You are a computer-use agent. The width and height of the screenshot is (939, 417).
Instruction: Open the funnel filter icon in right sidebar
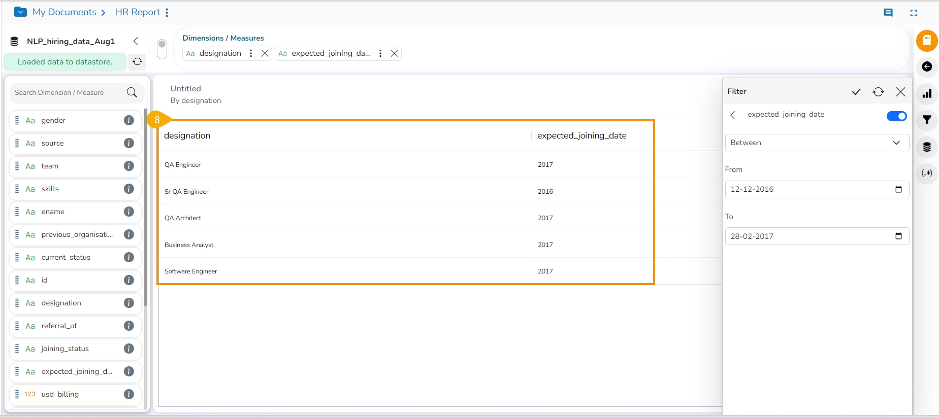click(927, 120)
